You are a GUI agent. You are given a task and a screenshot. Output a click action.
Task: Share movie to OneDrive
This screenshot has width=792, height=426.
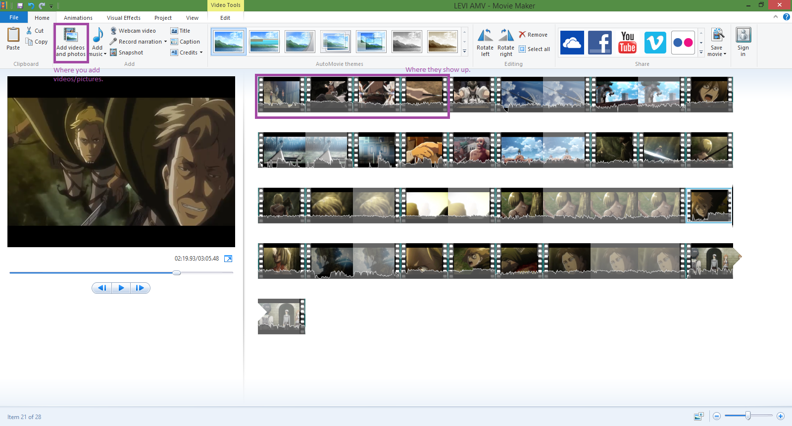[572, 43]
